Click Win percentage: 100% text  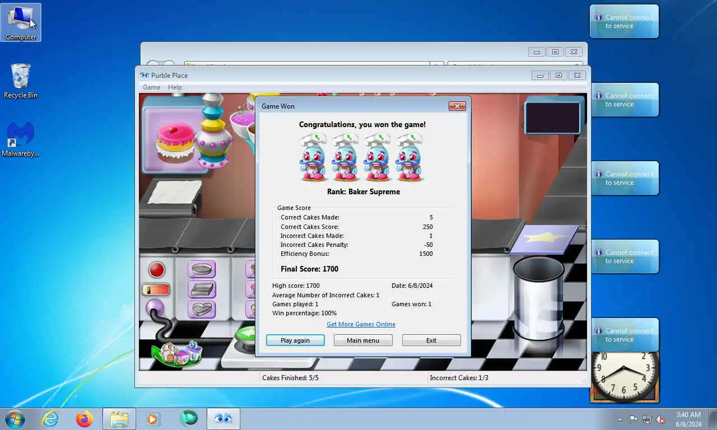click(304, 313)
